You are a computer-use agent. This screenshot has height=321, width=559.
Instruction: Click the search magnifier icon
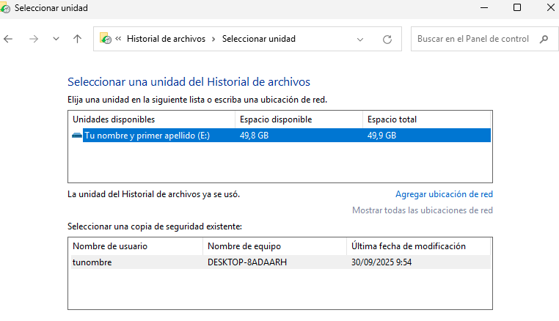[x=544, y=39]
